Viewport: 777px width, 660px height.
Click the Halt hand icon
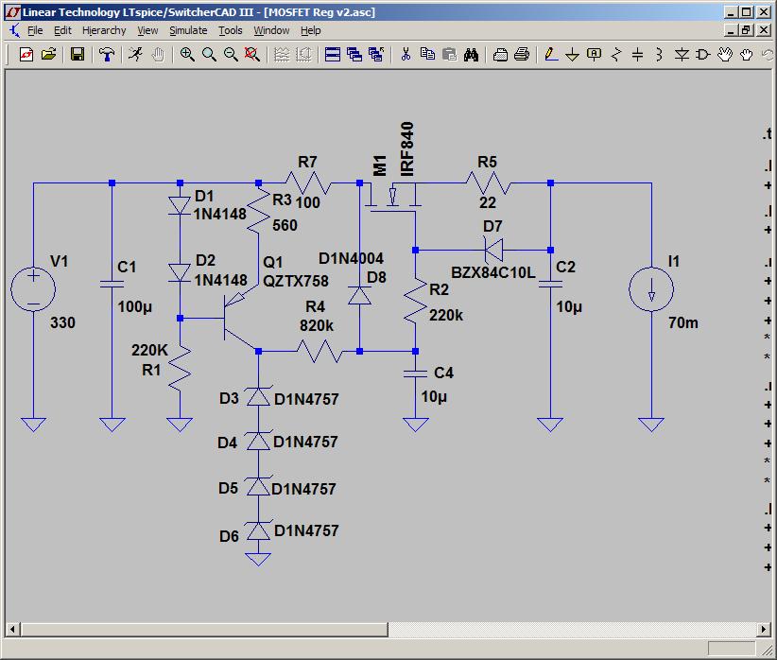[158, 54]
